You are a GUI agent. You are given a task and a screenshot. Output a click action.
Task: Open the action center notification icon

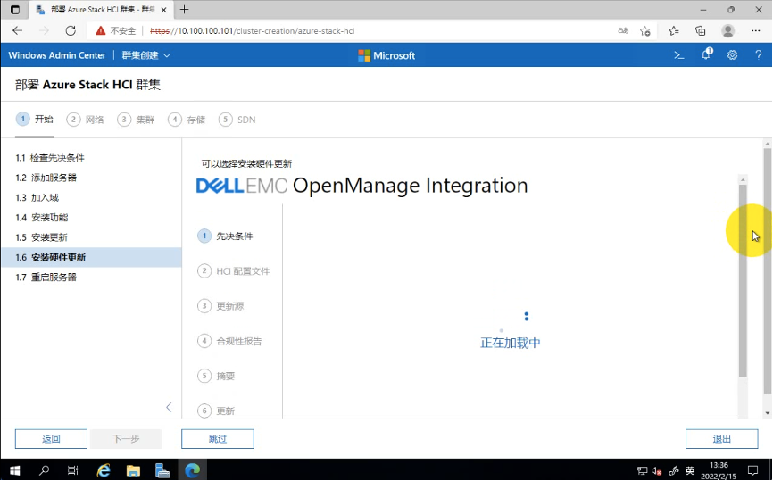pyautogui.click(x=752, y=470)
